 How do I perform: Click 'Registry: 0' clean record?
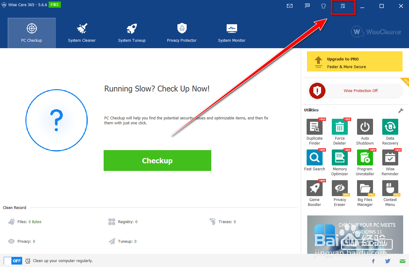123,222
